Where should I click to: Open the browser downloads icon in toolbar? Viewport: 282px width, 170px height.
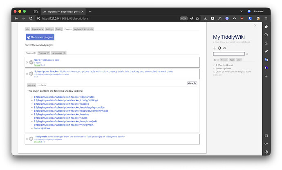click(x=205, y=18)
